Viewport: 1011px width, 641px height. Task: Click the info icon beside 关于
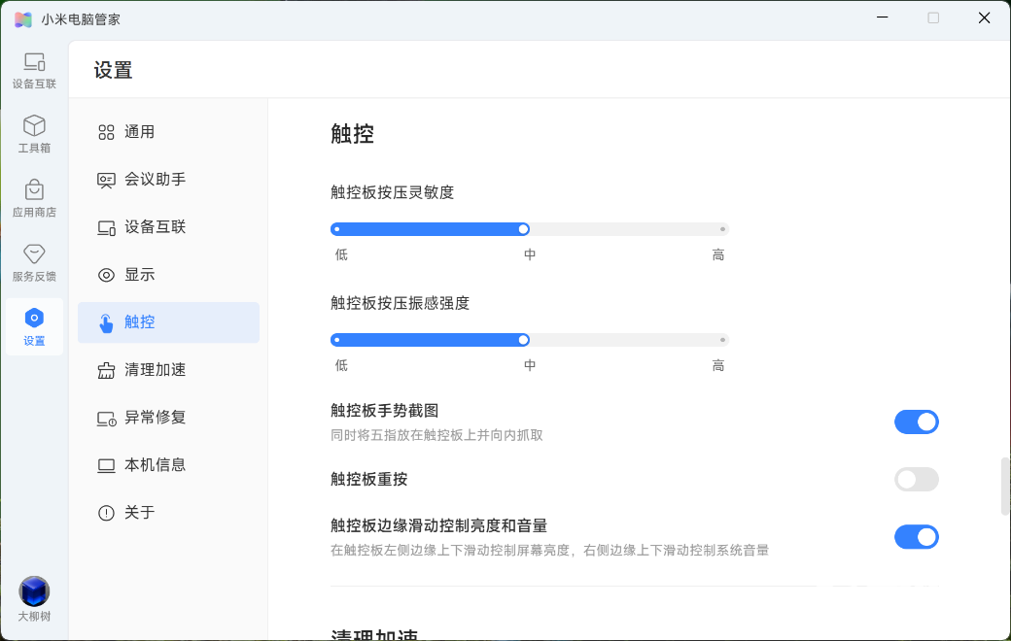106,513
